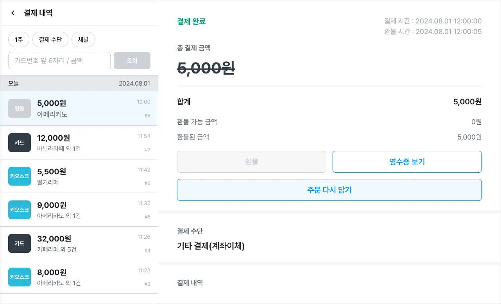Click the 카드 badge on 32,000원 payment

[20, 243]
